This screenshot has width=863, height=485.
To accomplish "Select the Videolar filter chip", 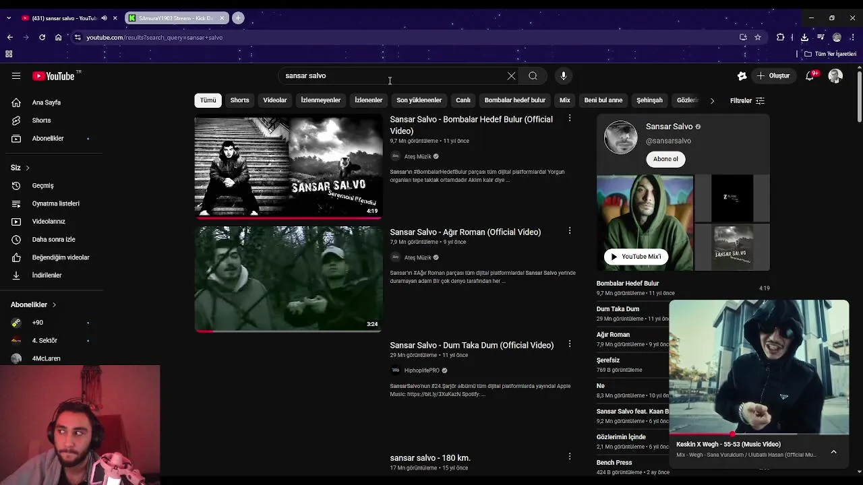I will (x=275, y=100).
